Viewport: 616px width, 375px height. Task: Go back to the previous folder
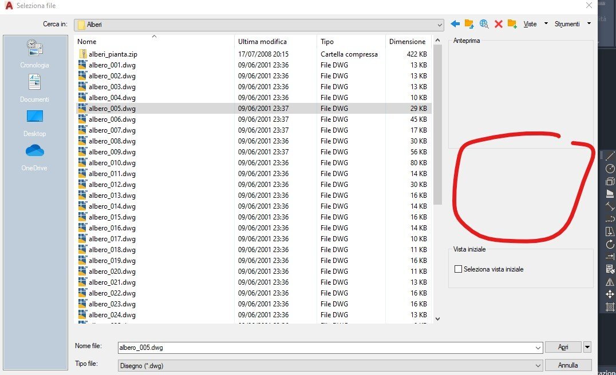(455, 24)
